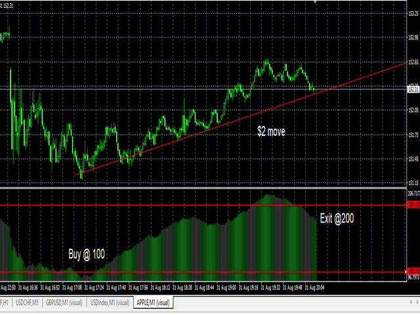Open the USDIndex,M1 (visual) chart tab

click(110, 303)
